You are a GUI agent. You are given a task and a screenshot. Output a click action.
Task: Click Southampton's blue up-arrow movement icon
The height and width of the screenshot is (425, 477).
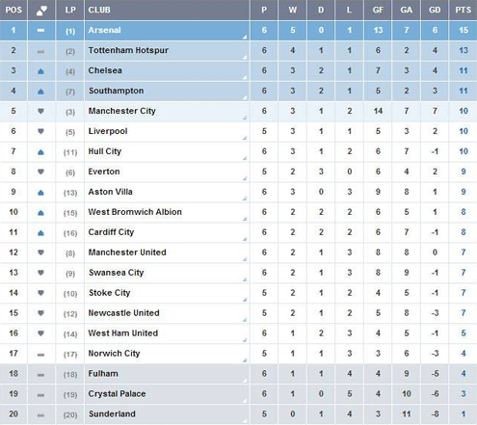pyautogui.click(x=40, y=92)
